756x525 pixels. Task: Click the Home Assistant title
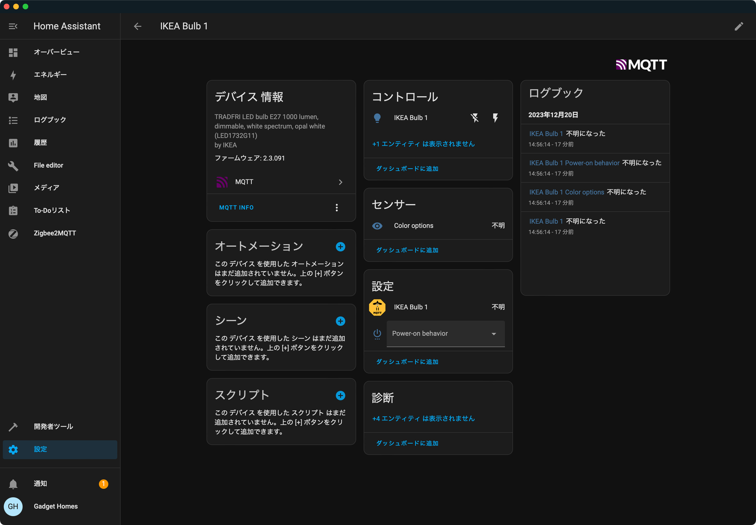click(67, 26)
